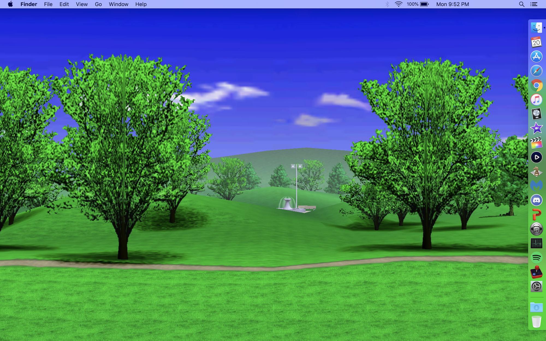Launch iTunes from the Dock
This screenshot has width=546, height=341.
pyautogui.click(x=536, y=100)
